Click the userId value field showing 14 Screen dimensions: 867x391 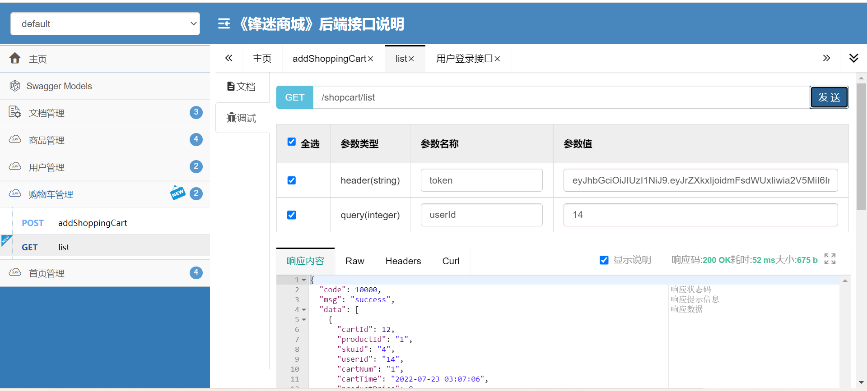tap(700, 215)
